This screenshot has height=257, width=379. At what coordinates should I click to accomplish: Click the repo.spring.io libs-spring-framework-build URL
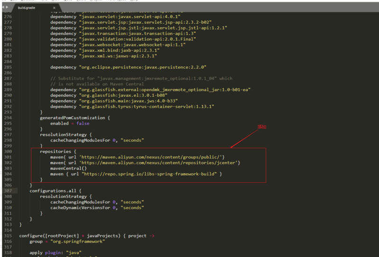[149, 174]
